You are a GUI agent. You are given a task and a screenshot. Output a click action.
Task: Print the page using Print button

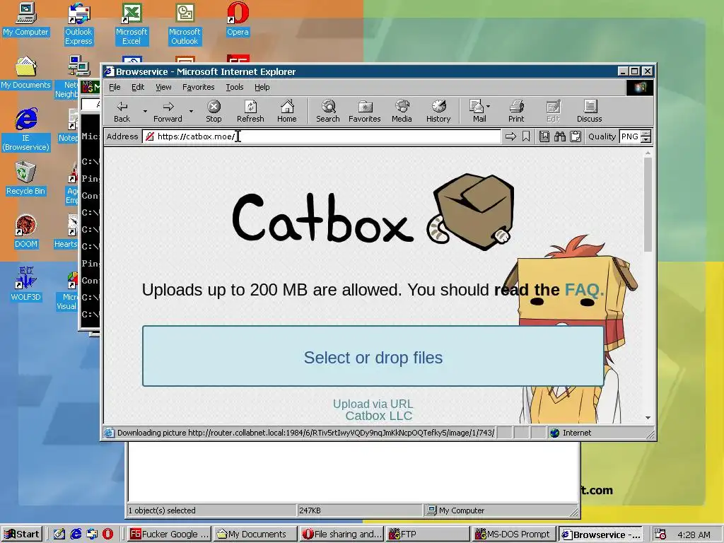click(x=516, y=112)
